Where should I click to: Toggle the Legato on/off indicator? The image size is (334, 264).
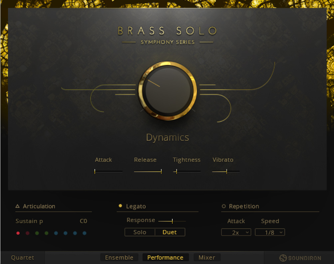pos(120,206)
